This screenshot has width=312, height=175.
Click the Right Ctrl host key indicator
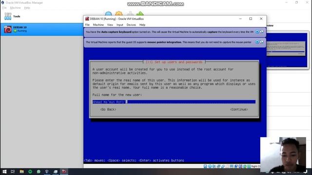pyautogui.click(x=255, y=166)
